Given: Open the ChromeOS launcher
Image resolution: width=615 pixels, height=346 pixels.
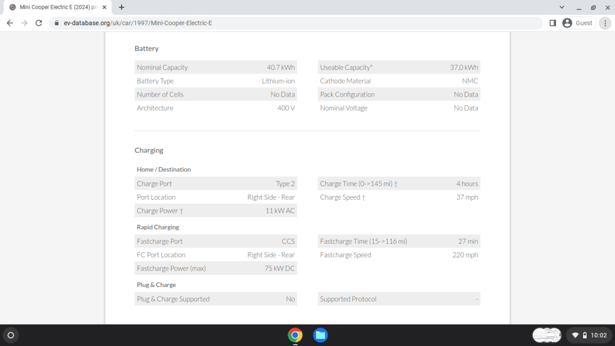Looking at the screenshot, I should [x=11, y=335].
